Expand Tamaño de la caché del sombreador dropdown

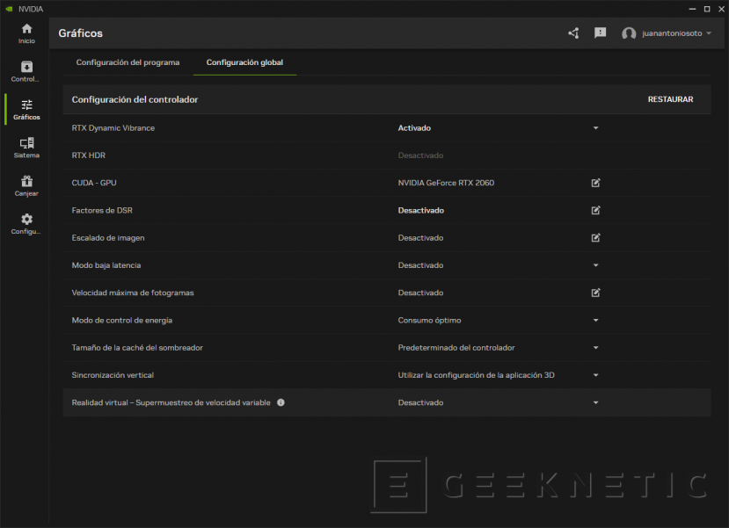coord(595,348)
